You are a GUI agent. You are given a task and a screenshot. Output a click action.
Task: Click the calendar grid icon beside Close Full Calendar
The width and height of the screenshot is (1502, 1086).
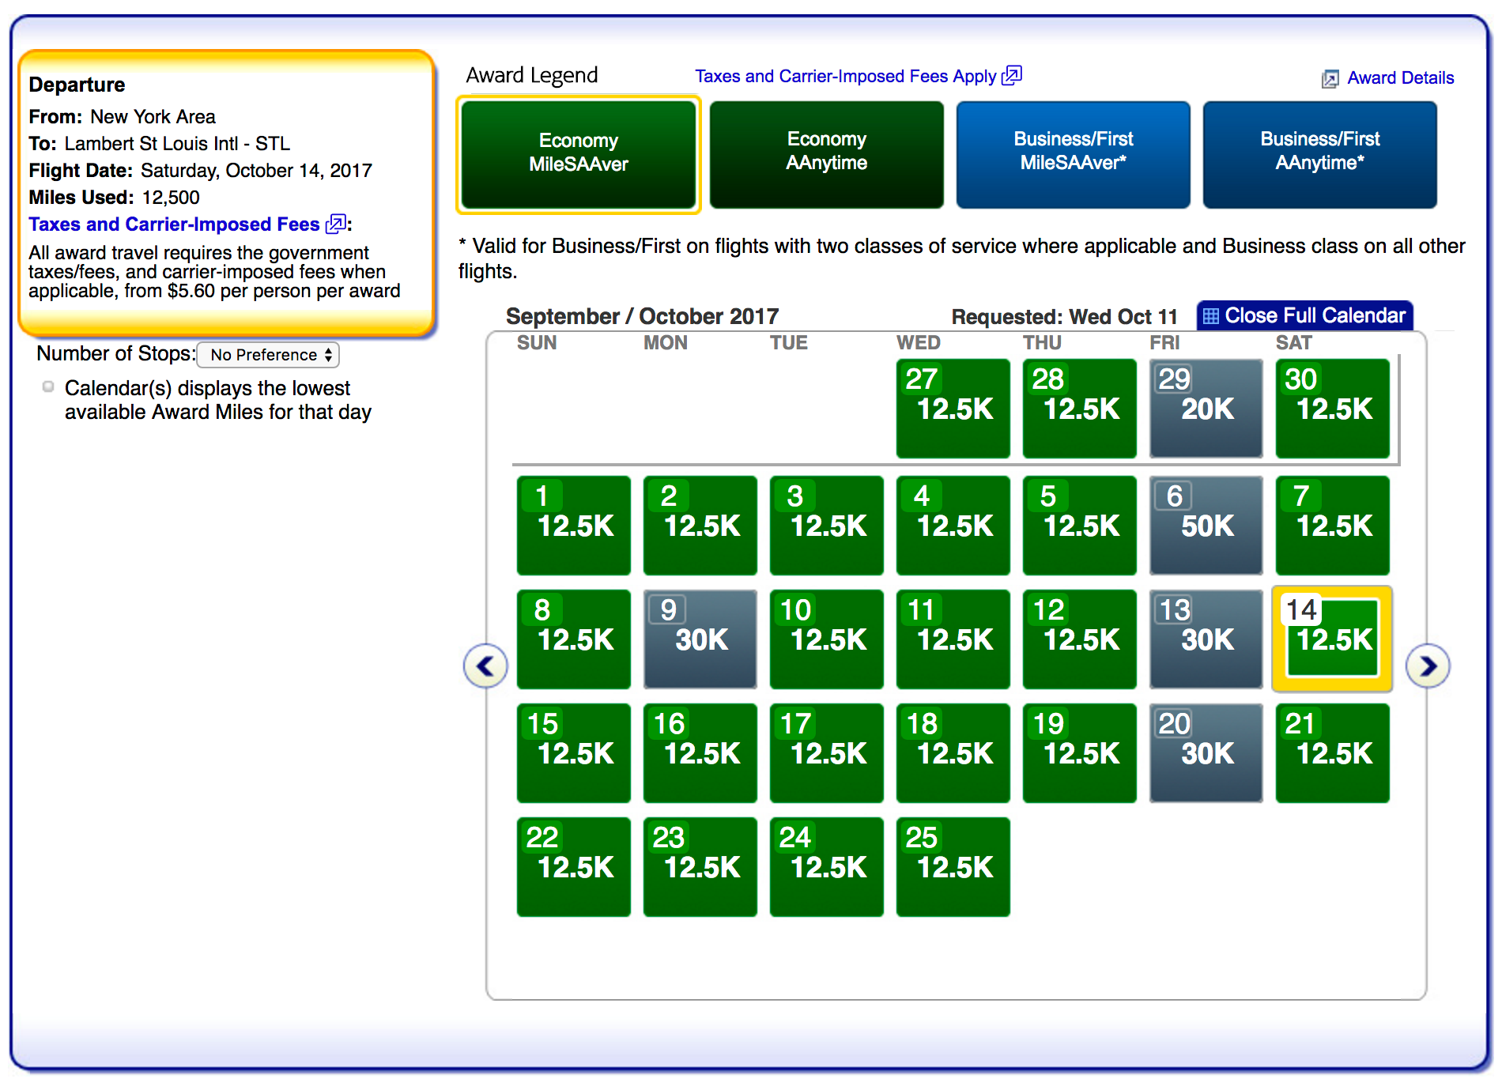pos(1210,316)
